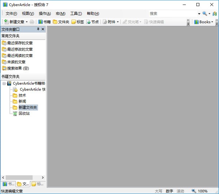Viewport: 219px width, 194px height.
Task: Open the 新建文章 dropdown arrow
Action: (x=27, y=22)
